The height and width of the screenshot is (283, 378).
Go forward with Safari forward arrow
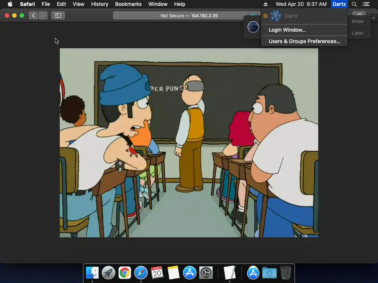[x=43, y=15]
